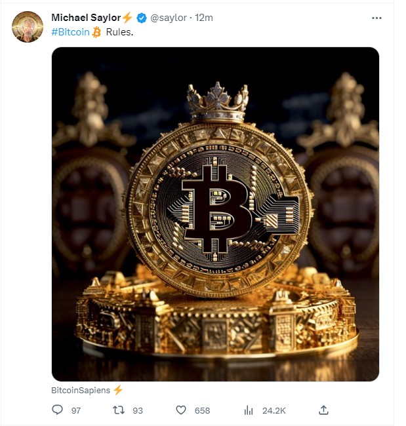
Task: Open view analytics bar chart icon
Action: (x=249, y=410)
